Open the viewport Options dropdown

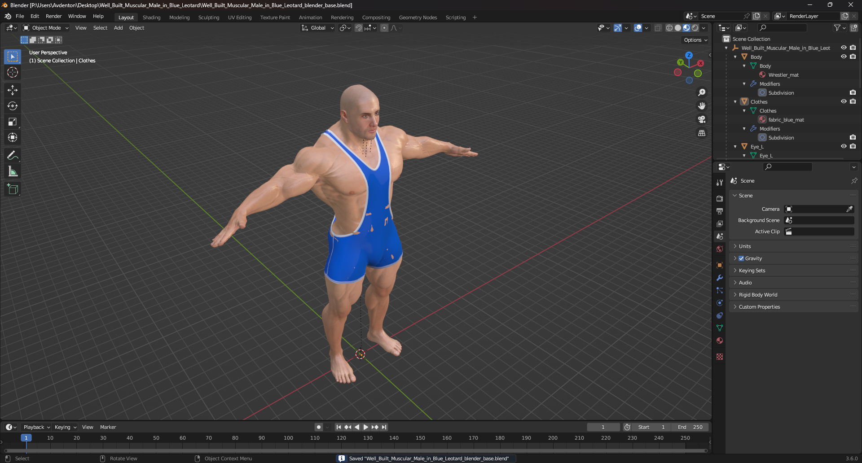[695, 40]
